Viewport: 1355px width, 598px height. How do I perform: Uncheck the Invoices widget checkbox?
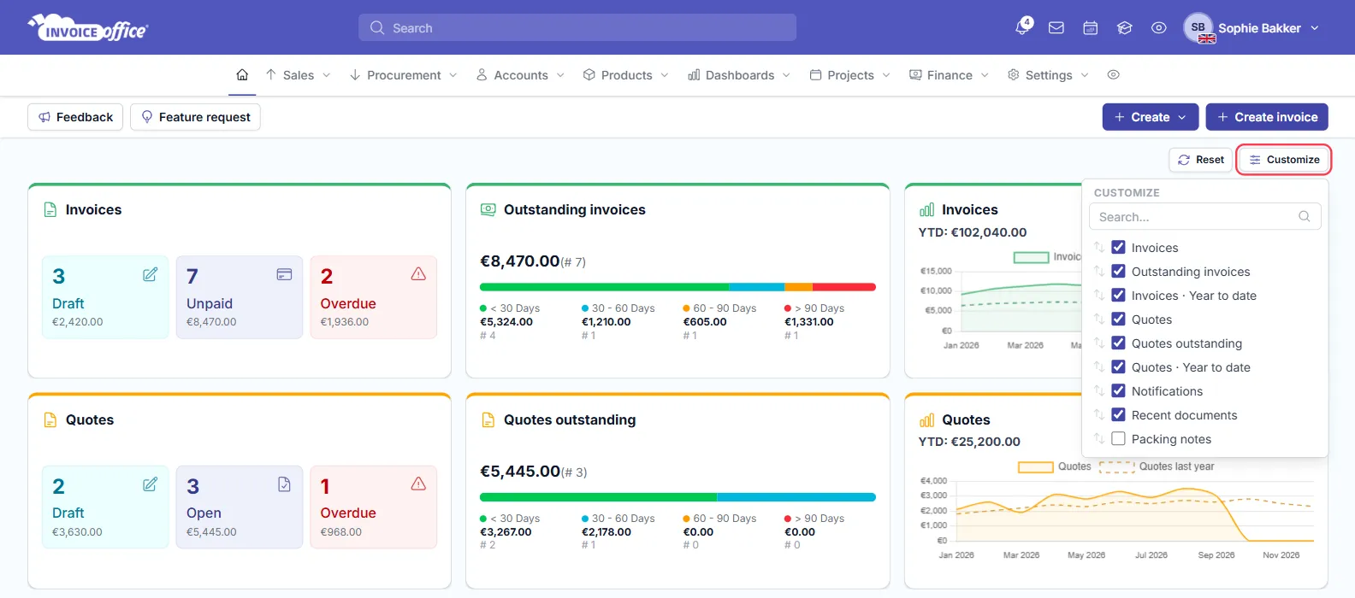tap(1118, 248)
